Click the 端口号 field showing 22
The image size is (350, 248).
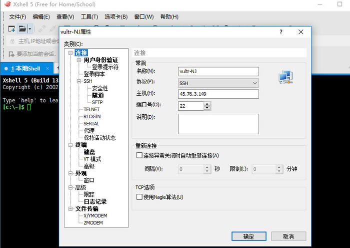(x=191, y=106)
